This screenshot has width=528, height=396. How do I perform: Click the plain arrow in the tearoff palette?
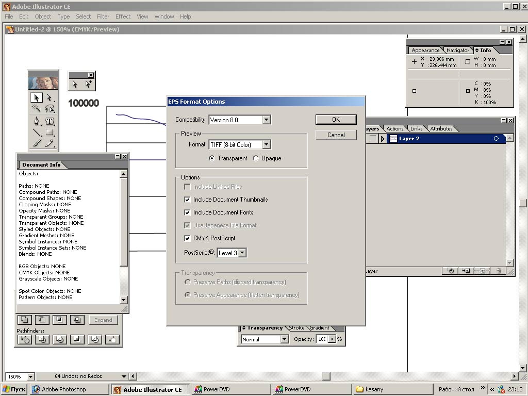[x=75, y=84]
